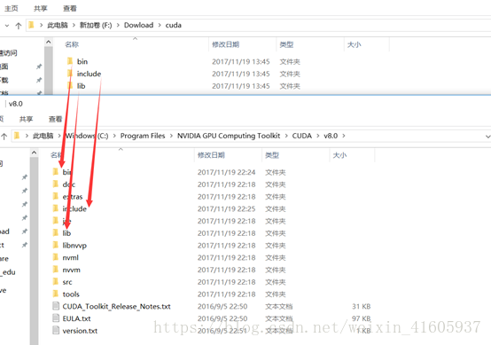Open the include folder icon in cuda window
The width and height of the screenshot is (491, 345).
70,74
